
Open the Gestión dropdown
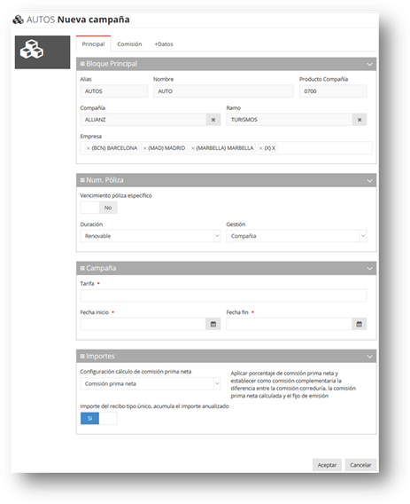tap(296, 236)
